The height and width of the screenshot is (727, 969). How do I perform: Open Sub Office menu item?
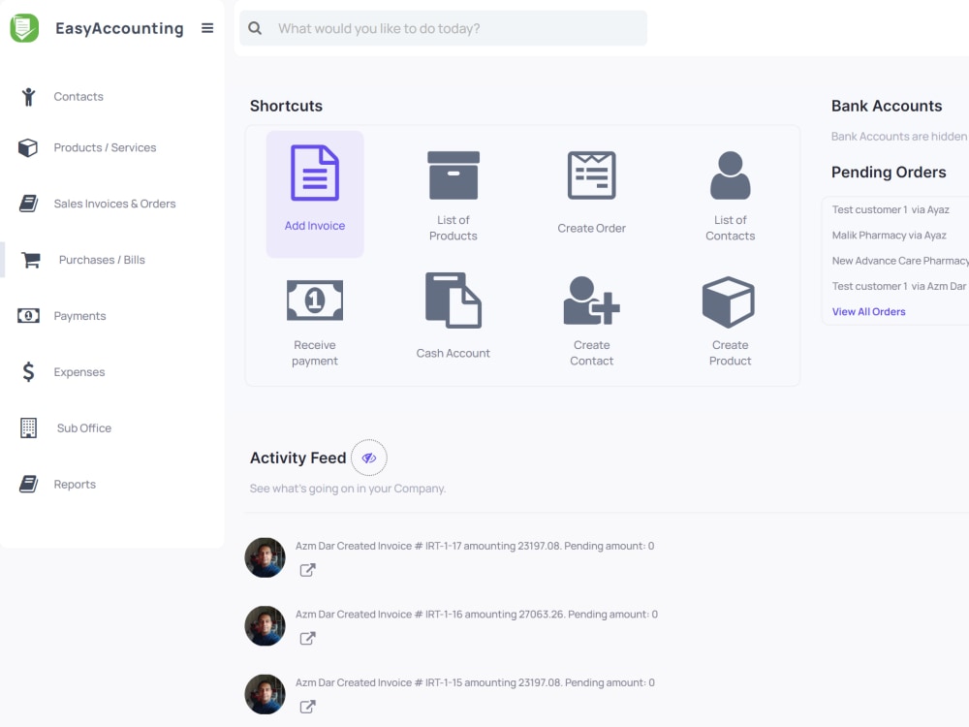pos(84,427)
